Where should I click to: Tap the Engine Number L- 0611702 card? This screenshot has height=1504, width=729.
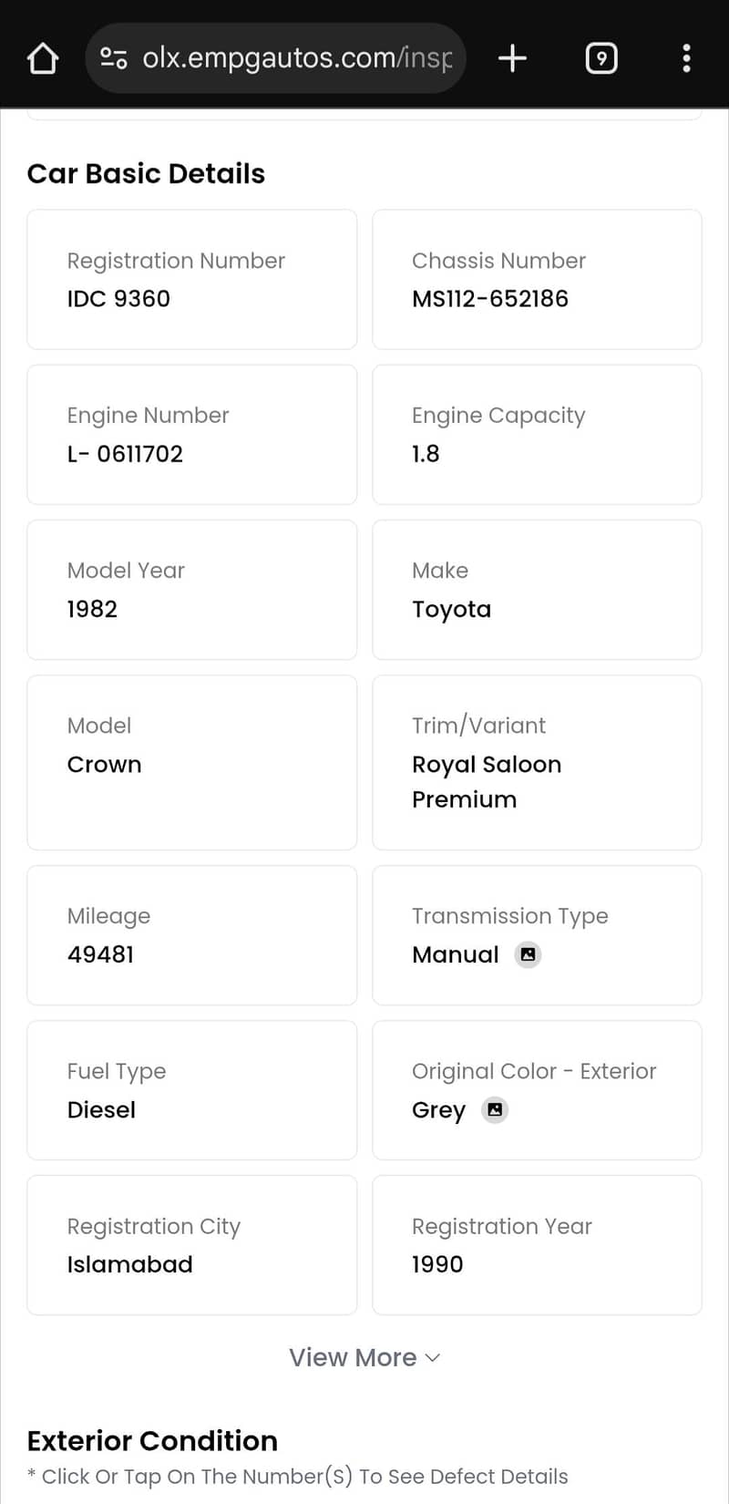191,434
